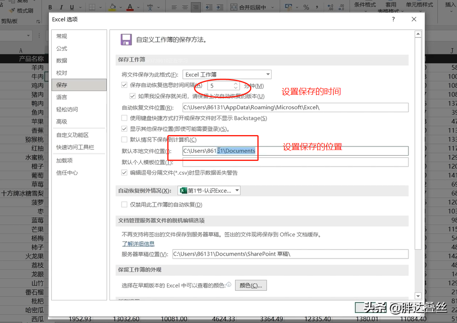Image resolution: width=457 pixels, height=323 pixels.
Task: Decrease the auto-recover minutes with down arrow
Action: (236, 88)
